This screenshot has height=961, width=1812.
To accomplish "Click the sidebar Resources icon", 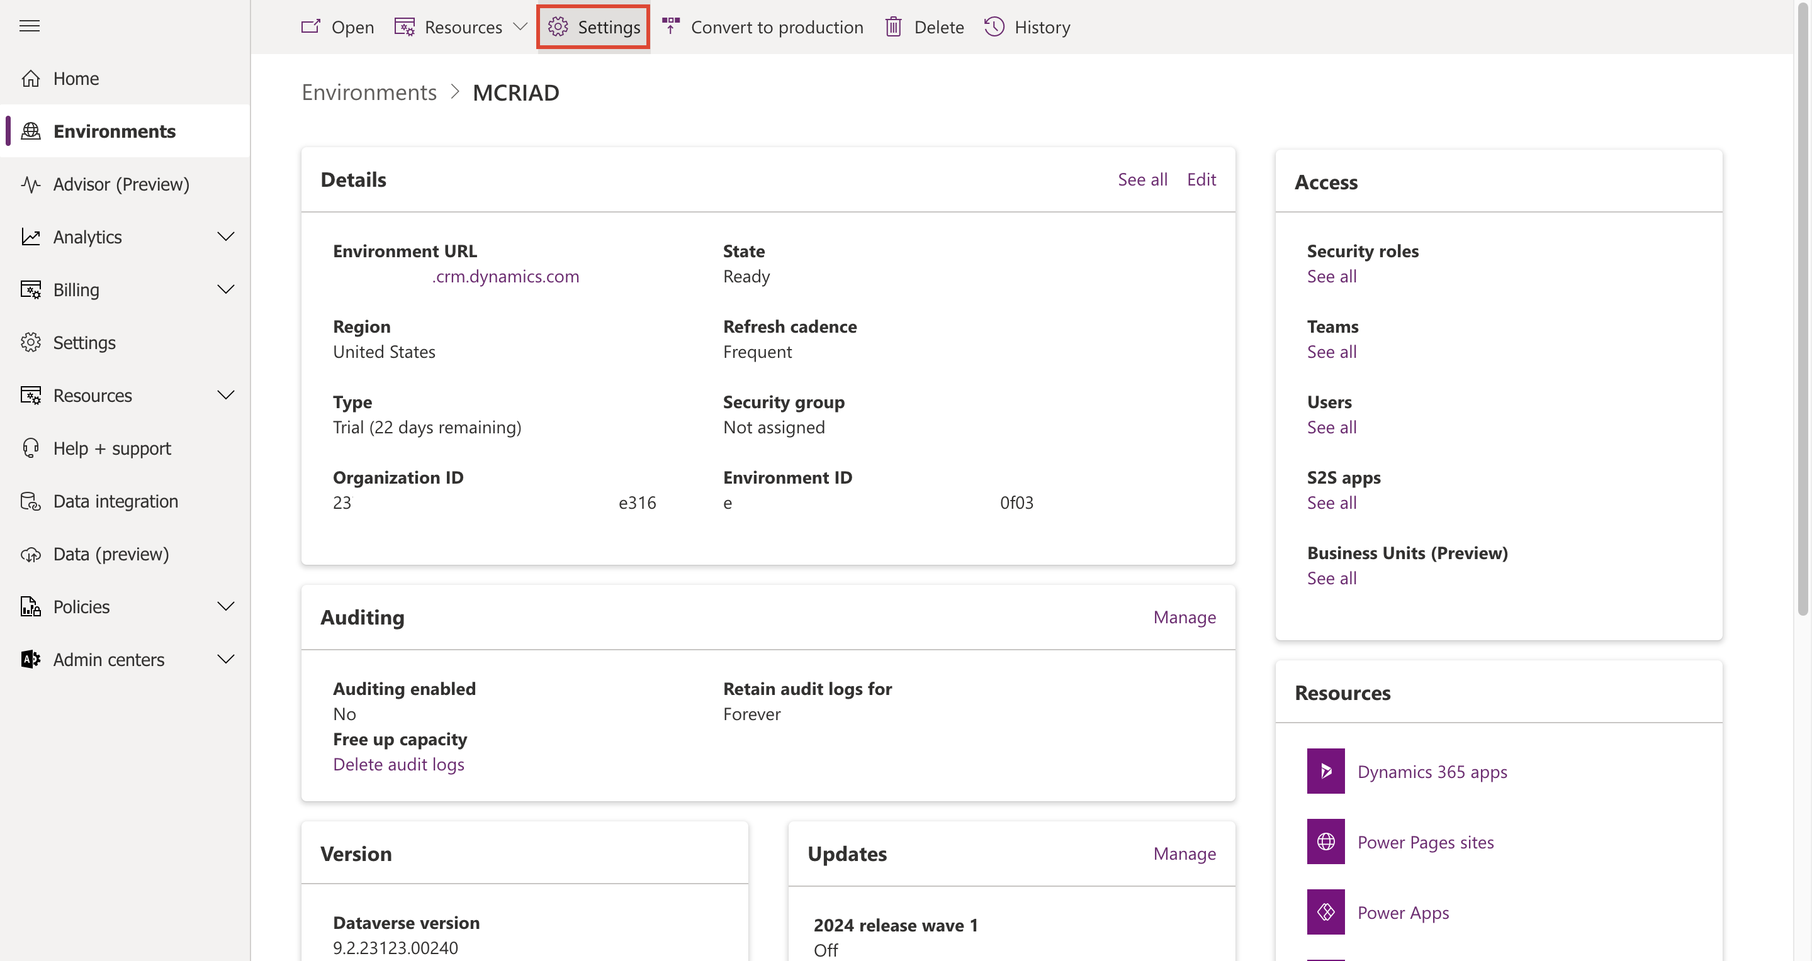I will (30, 395).
